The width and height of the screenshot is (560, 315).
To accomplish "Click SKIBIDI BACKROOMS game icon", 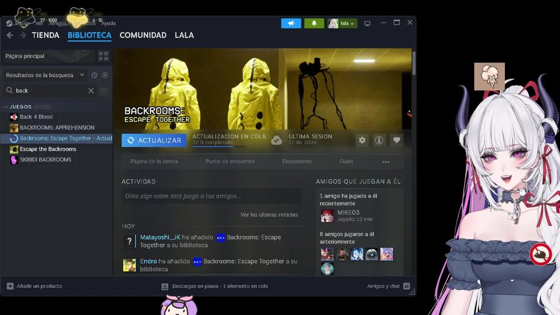I will 14,160.
